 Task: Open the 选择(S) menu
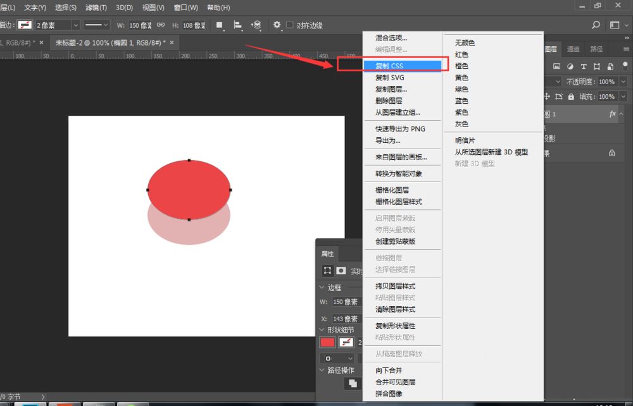(66, 8)
